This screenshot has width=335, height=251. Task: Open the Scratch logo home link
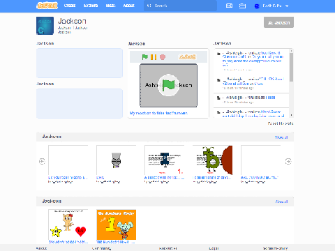pos(47,6)
